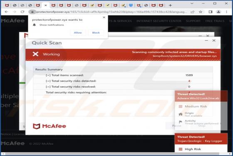Click the padlock site info icon
The image size is (233, 156).
click(x=32, y=12)
